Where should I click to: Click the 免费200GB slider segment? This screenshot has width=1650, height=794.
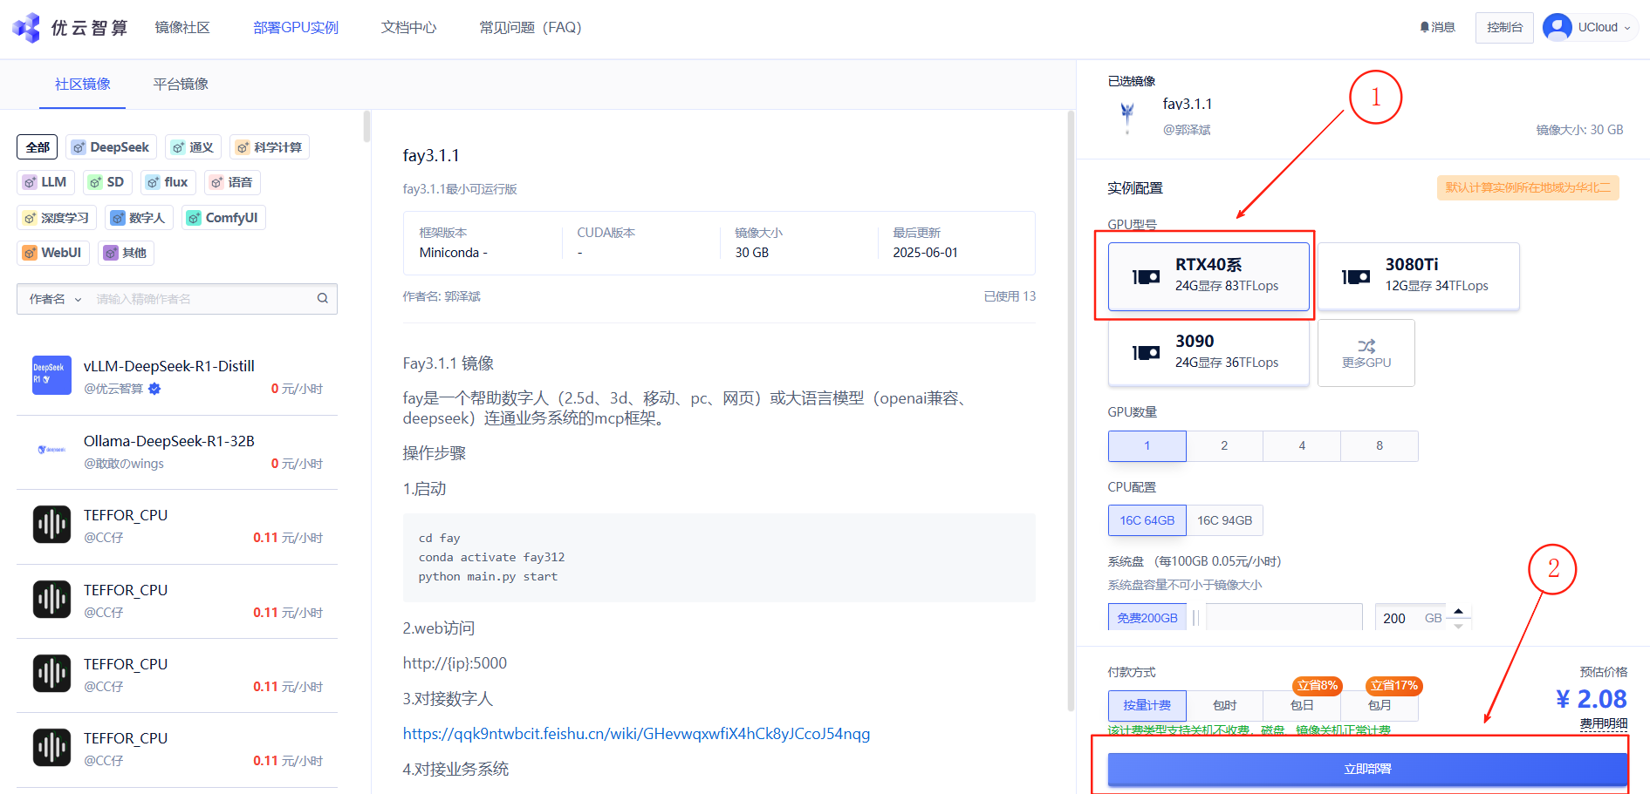tap(1147, 617)
